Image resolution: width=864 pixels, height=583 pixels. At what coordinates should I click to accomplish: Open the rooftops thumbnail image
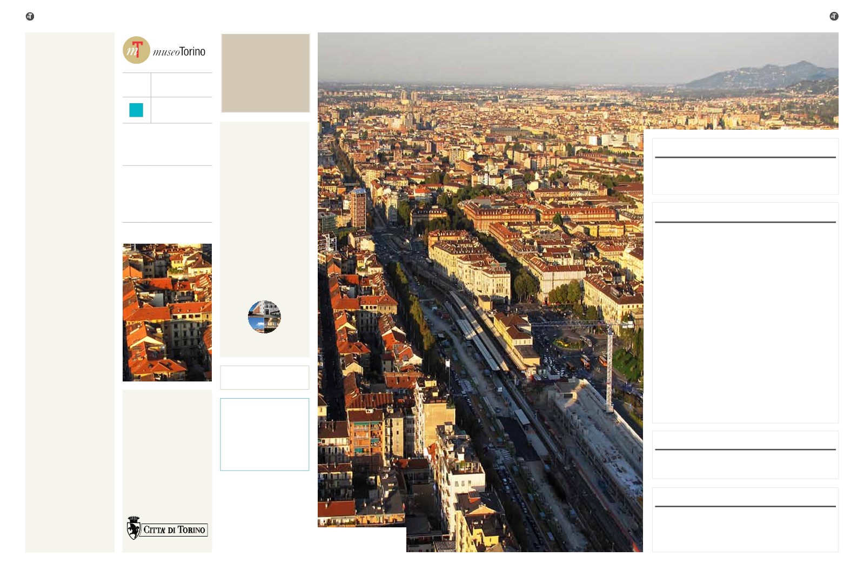167,312
